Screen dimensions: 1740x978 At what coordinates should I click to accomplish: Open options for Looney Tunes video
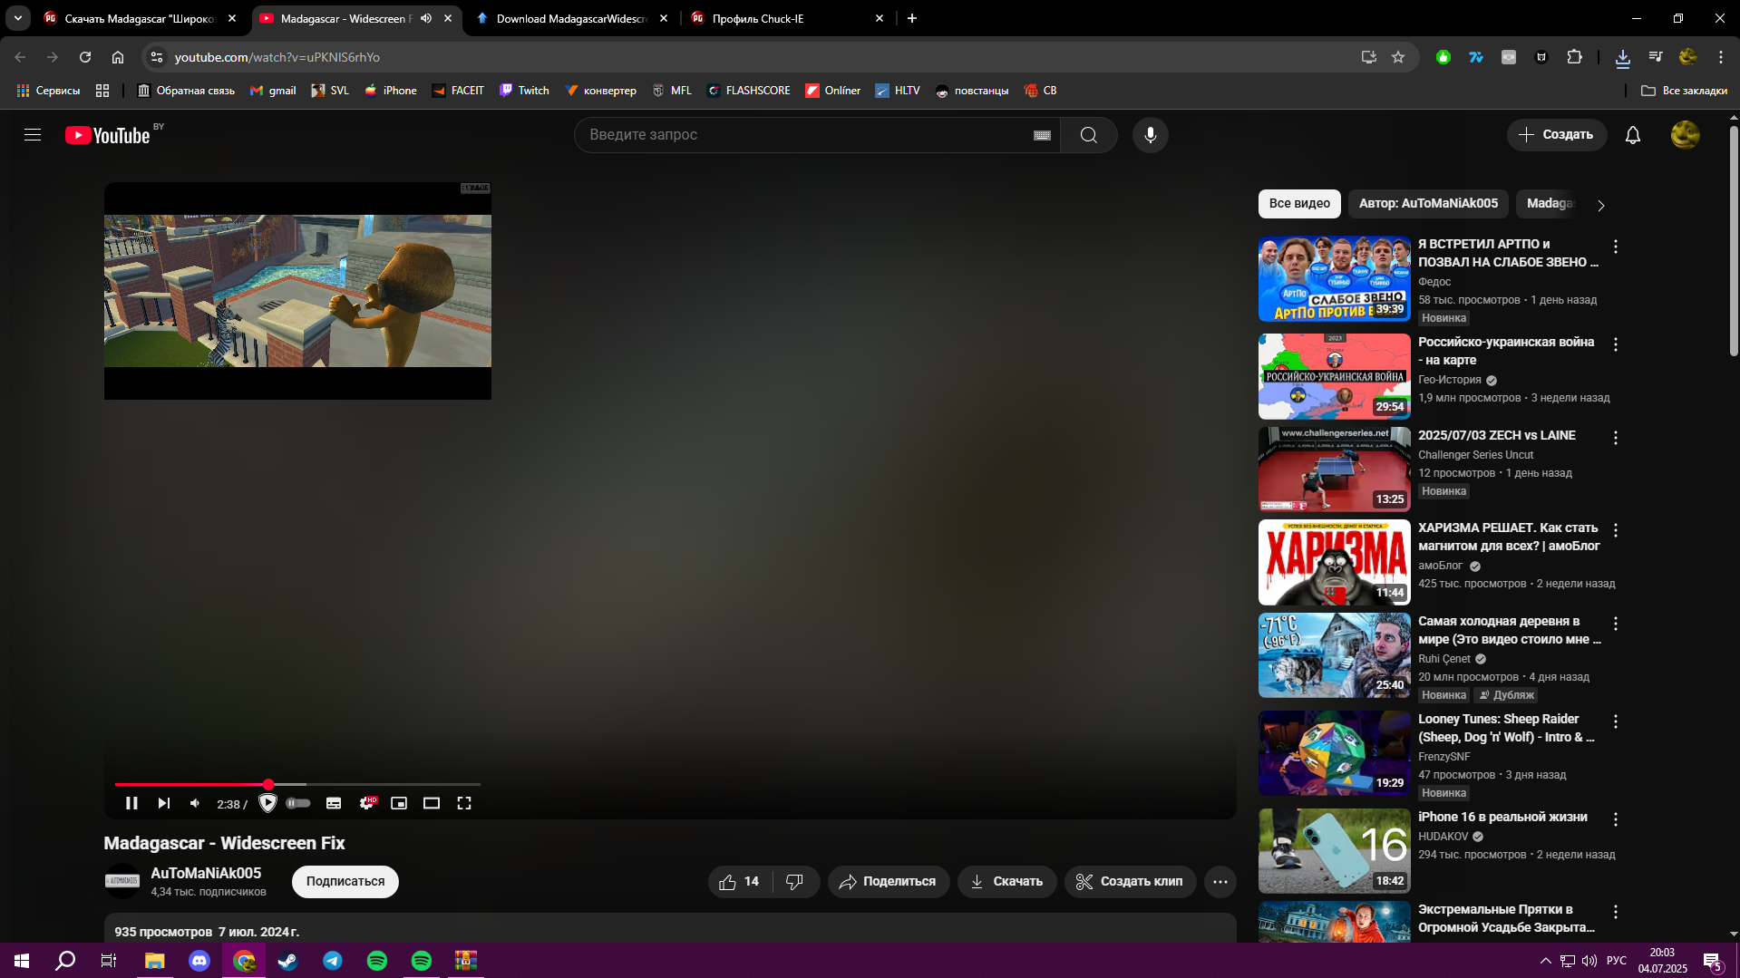tap(1616, 721)
